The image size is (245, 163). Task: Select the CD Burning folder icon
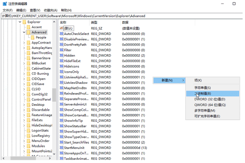[28, 74]
